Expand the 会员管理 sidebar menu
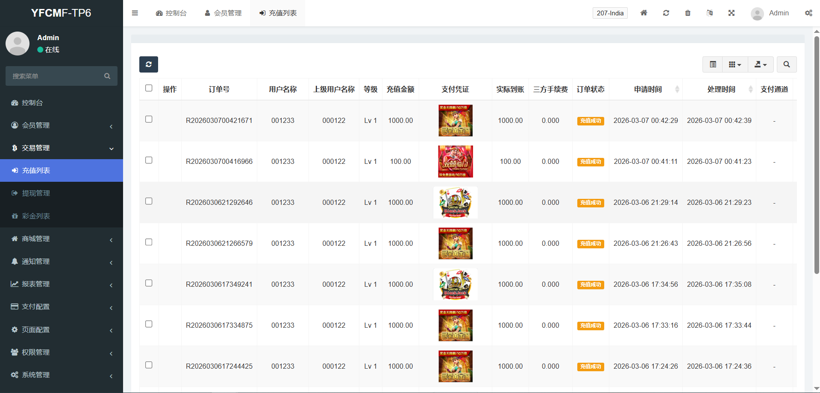 [x=62, y=125]
